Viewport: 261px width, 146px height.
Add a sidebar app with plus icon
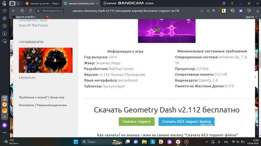(4, 117)
